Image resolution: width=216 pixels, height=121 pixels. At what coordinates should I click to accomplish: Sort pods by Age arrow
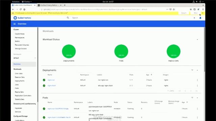tap(187, 102)
